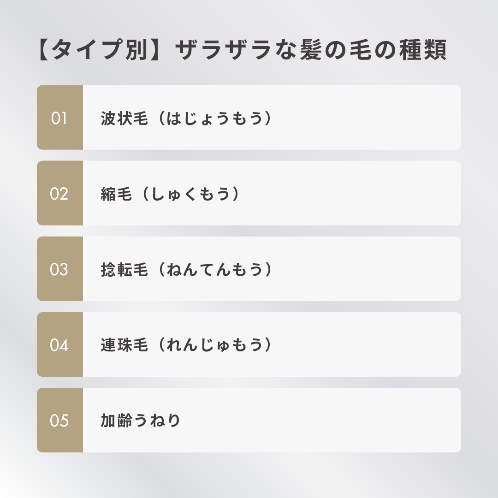Click the 01 number badge

click(59, 118)
